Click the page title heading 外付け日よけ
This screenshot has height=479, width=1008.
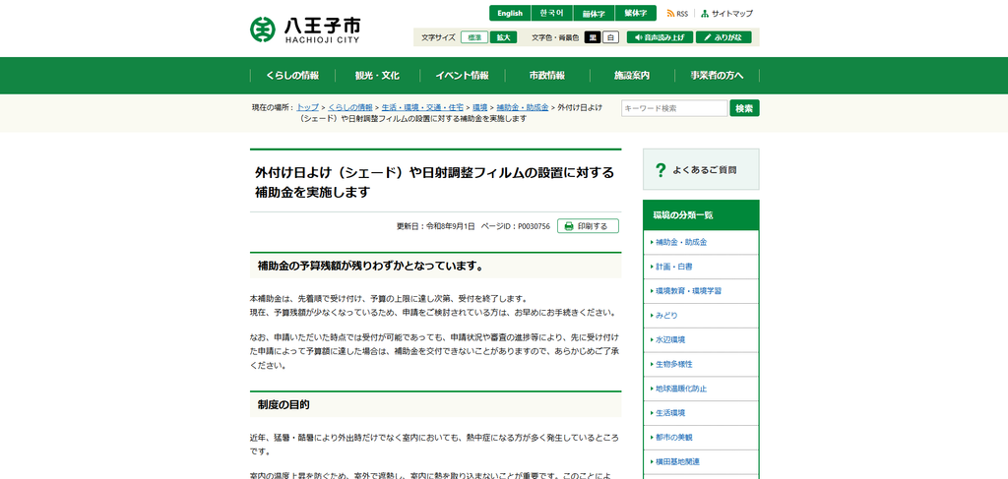(434, 182)
